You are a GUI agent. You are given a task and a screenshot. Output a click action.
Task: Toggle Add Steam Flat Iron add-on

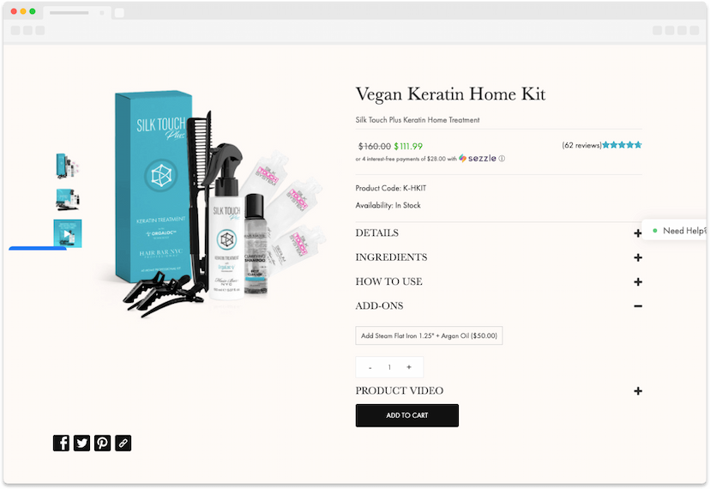click(x=429, y=335)
